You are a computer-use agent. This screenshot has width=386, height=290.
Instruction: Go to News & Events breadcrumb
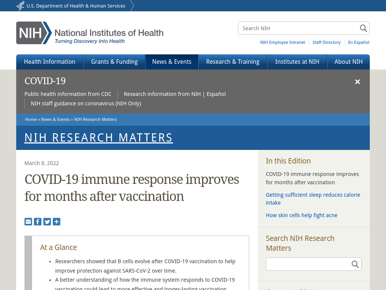click(x=55, y=119)
